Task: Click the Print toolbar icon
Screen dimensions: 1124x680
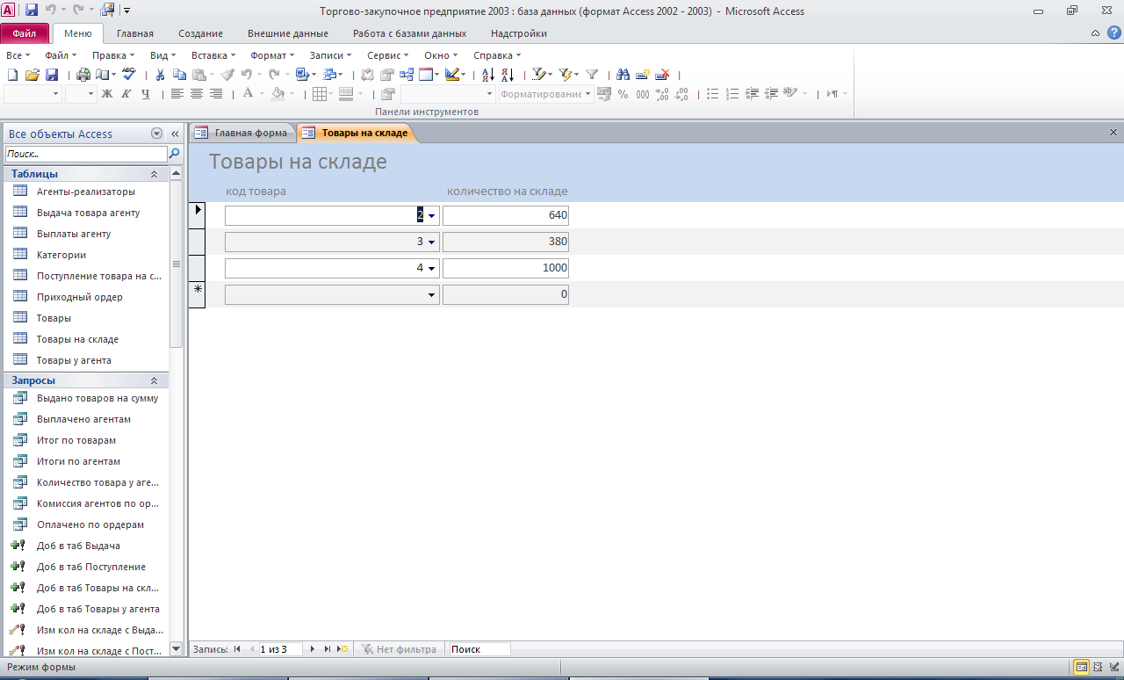Action: [83, 75]
